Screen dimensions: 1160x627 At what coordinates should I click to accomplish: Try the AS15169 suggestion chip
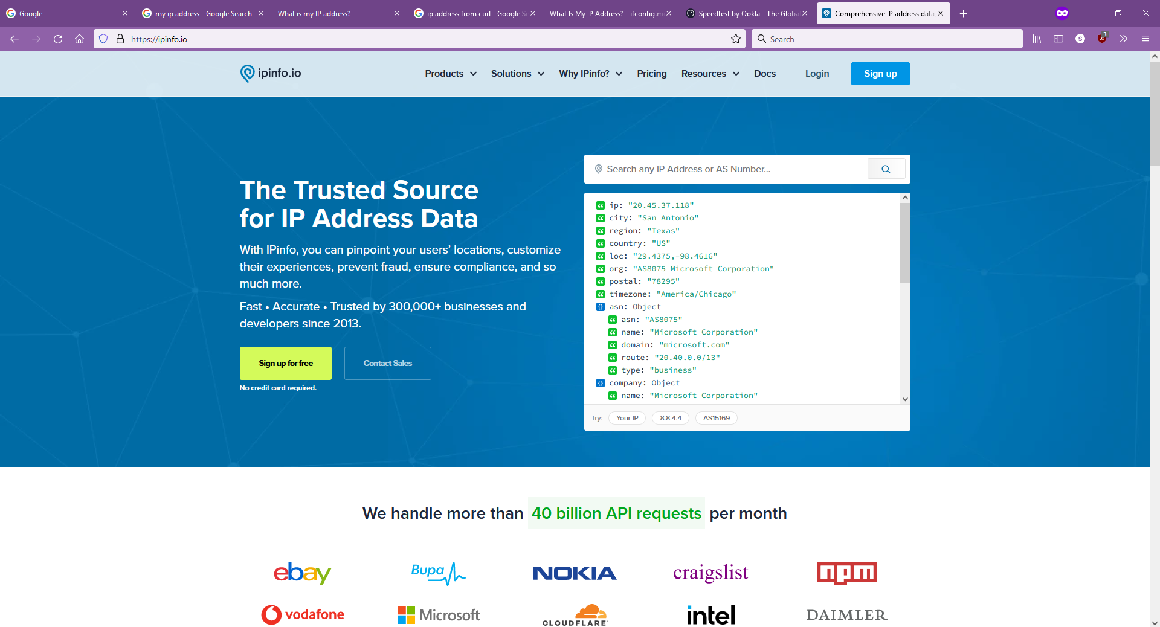pyautogui.click(x=717, y=418)
